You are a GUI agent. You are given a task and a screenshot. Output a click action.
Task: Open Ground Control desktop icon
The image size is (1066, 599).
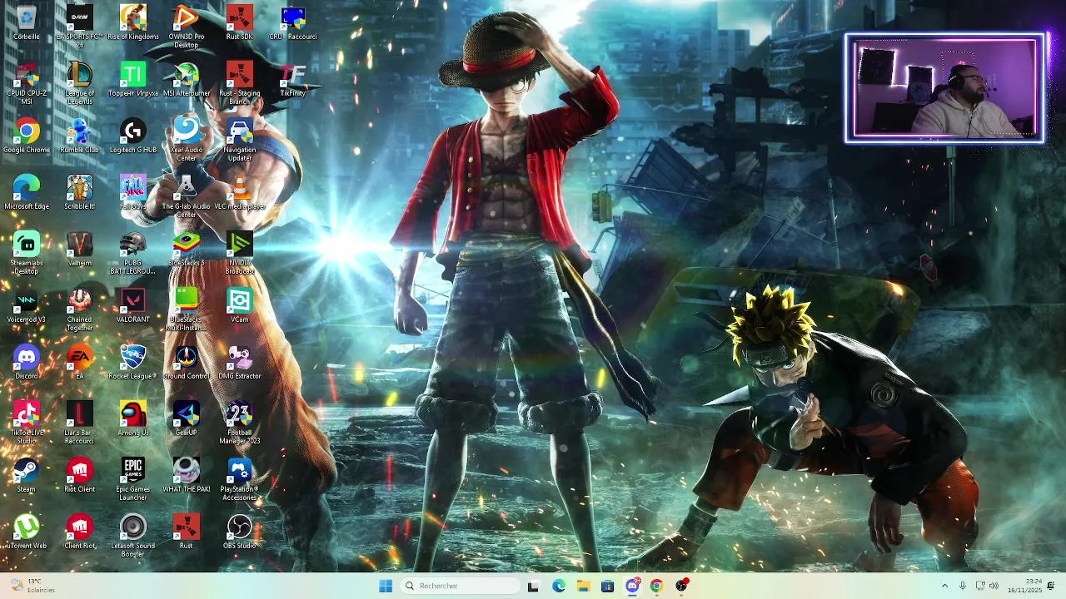click(187, 362)
